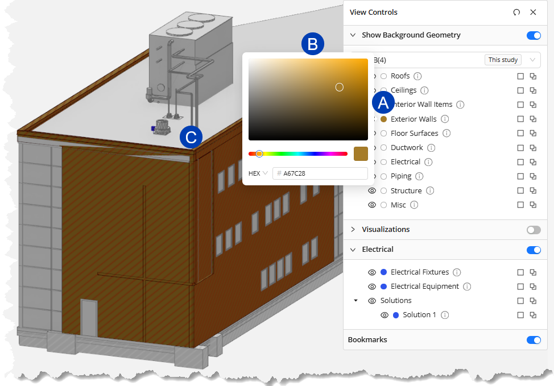This screenshot has height=386, width=554.
Task: Click the reset view controls icon
Action: [516, 13]
